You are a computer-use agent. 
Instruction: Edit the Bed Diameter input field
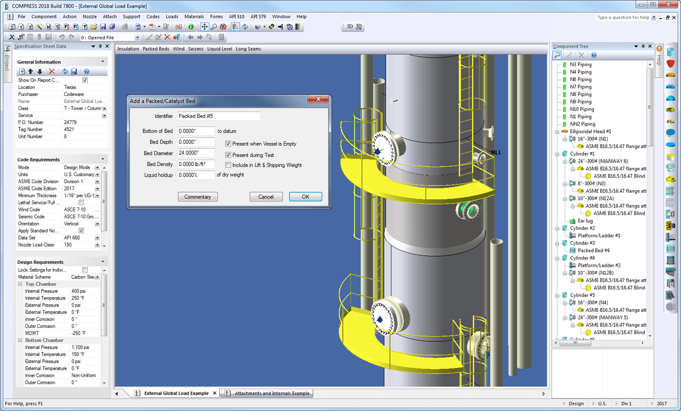click(x=196, y=153)
